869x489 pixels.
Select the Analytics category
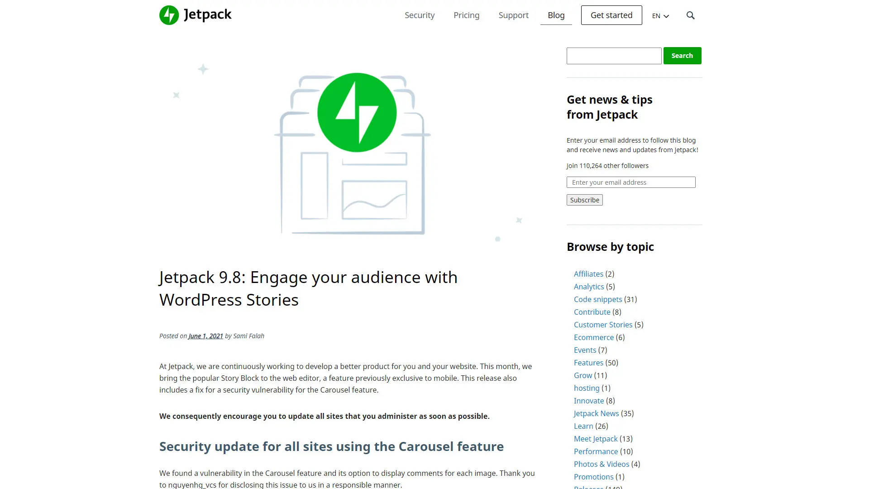[x=588, y=286]
